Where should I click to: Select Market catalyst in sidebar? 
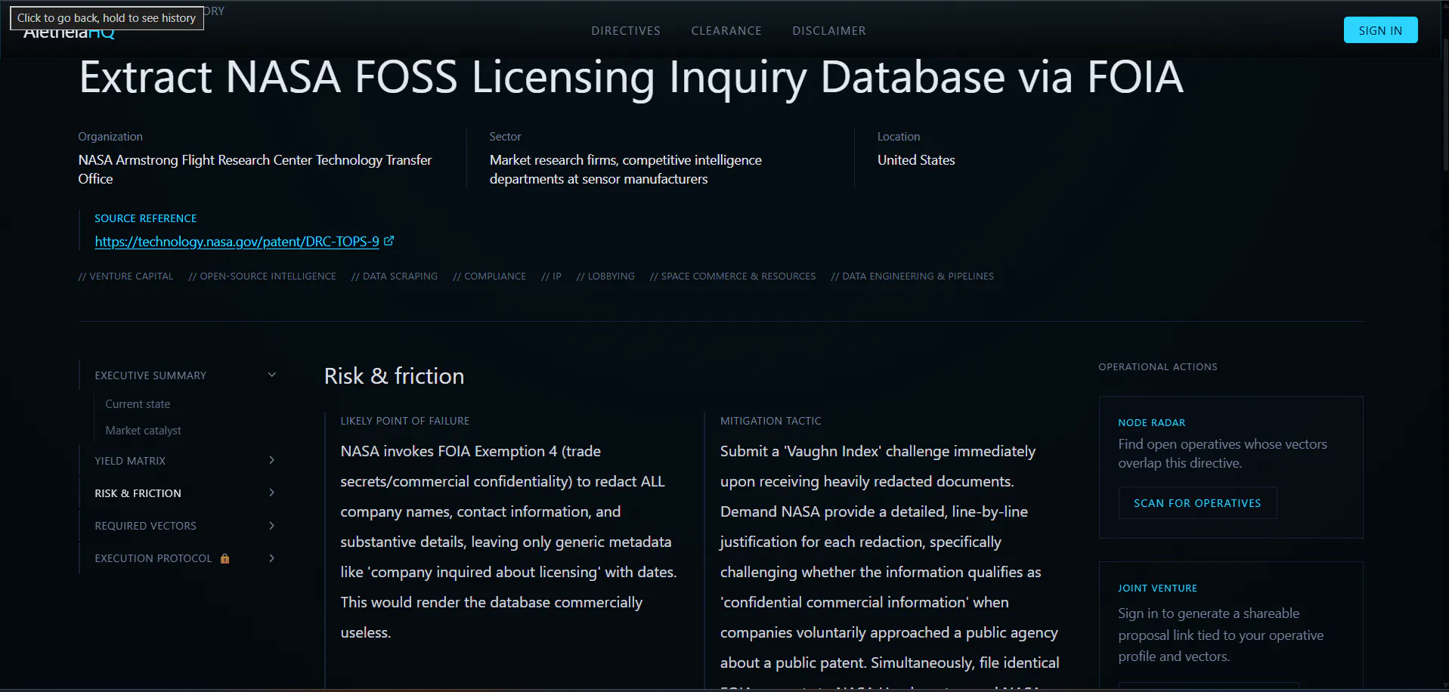click(x=143, y=431)
